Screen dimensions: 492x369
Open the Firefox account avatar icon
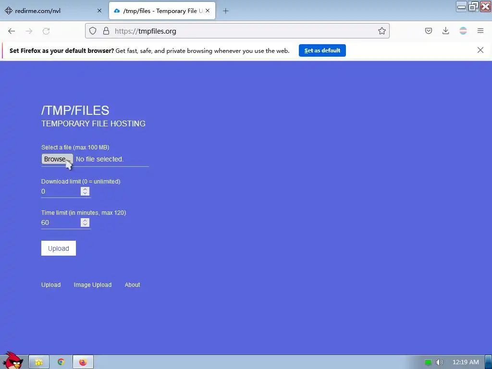(x=463, y=31)
